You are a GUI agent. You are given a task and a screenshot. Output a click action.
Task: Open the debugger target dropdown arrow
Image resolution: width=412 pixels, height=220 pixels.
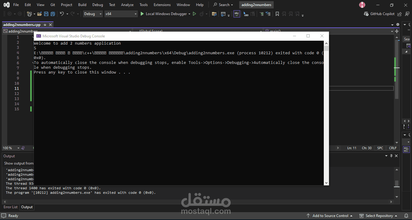click(x=189, y=14)
